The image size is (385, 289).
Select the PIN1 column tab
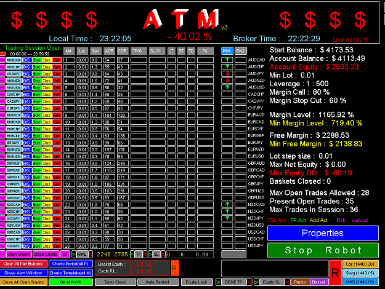point(227,51)
